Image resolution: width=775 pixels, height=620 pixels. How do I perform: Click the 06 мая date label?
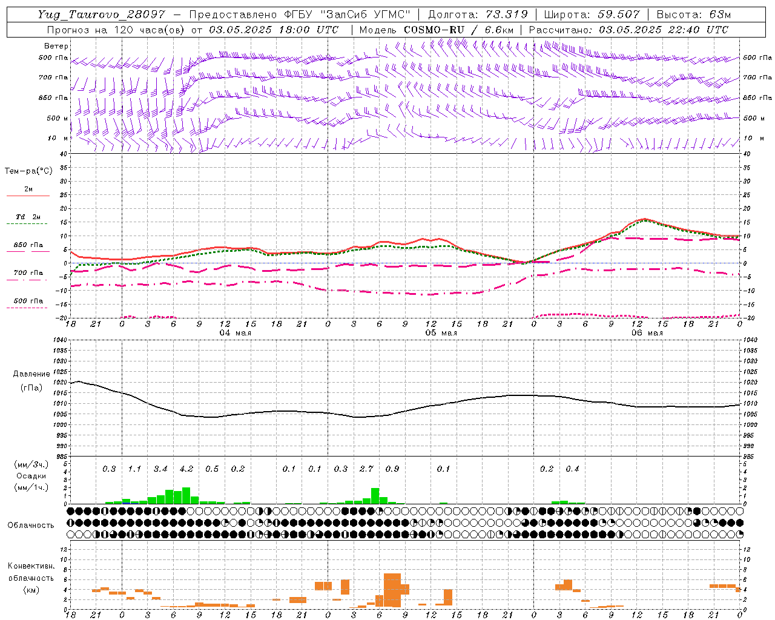(x=647, y=333)
